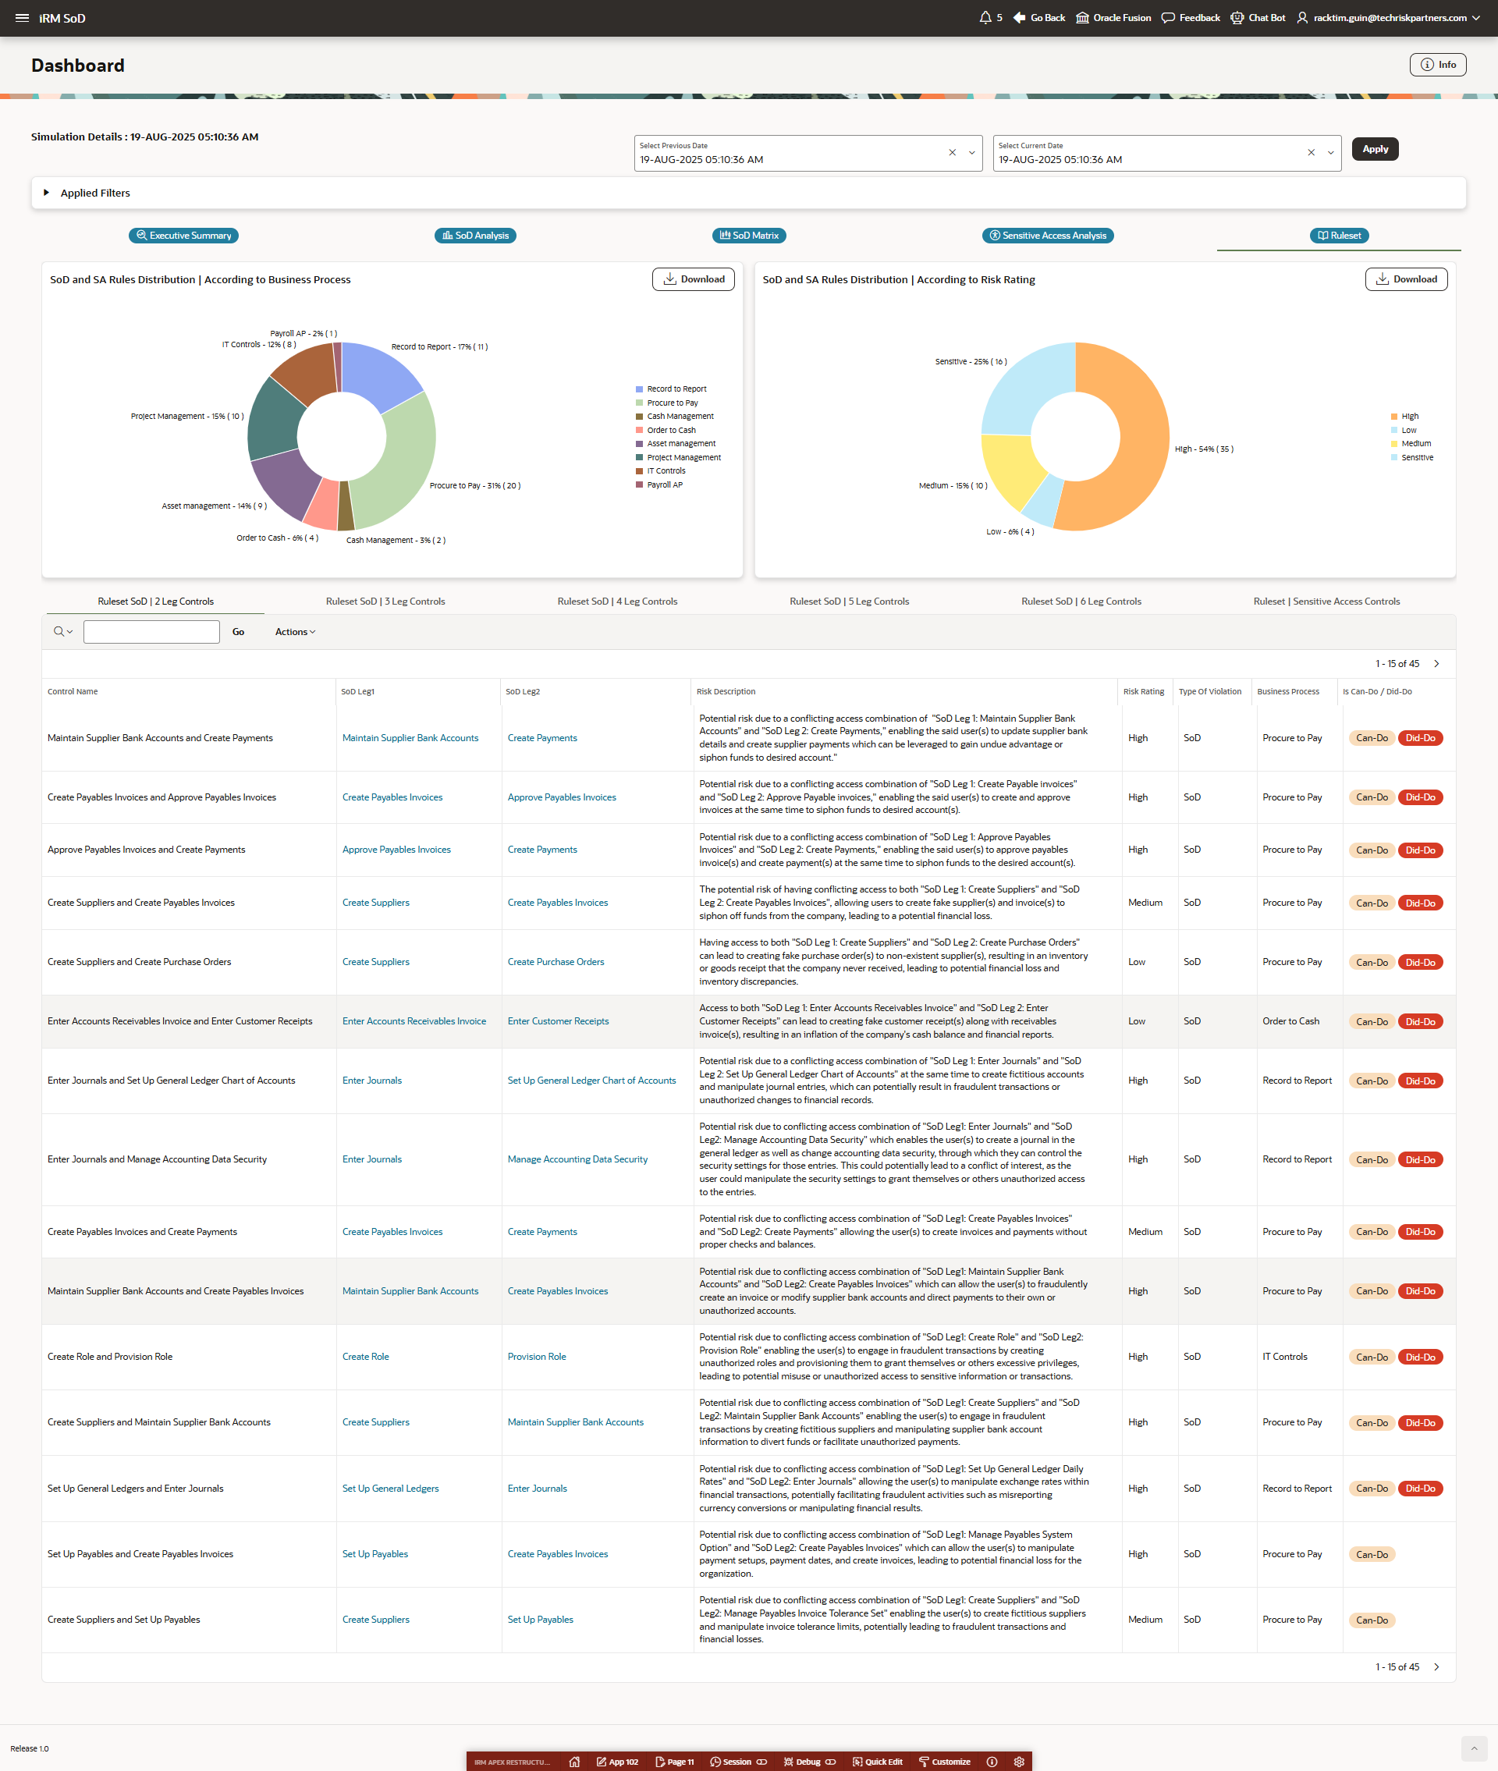Click the Oracle Fusion building icon
The height and width of the screenshot is (1771, 1498).
[1082, 18]
